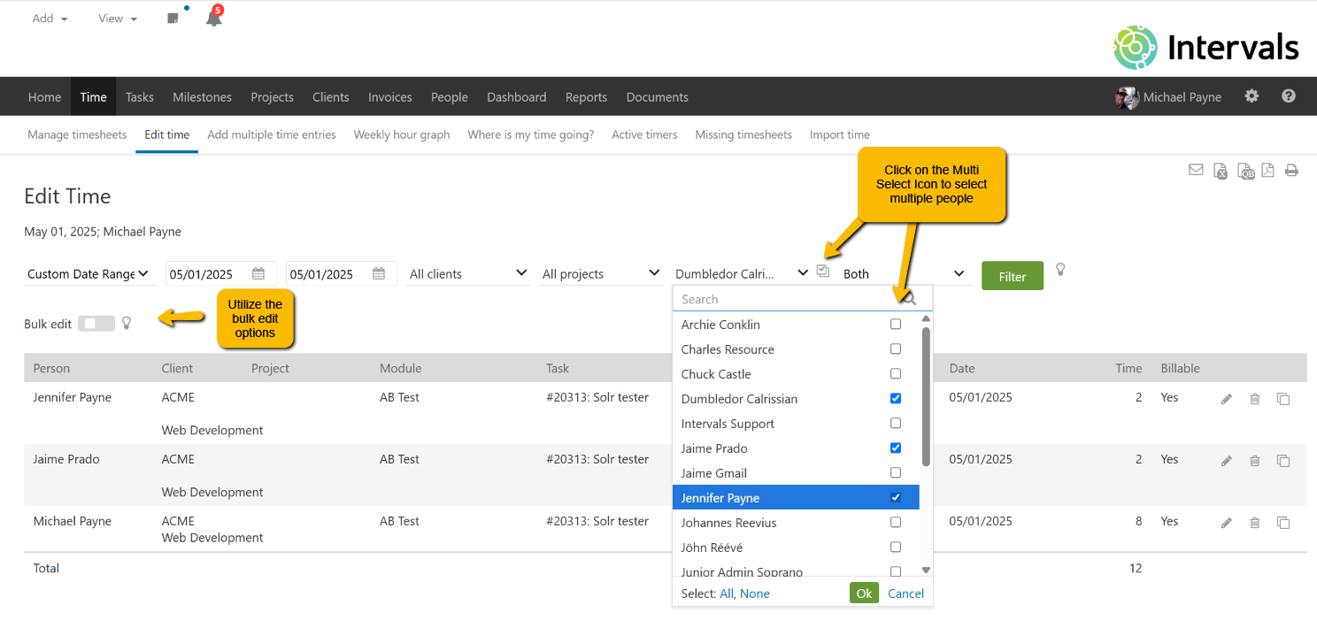Go to the Invoices menu
1317x628 pixels.
pyautogui.click(x=390, y=97)
